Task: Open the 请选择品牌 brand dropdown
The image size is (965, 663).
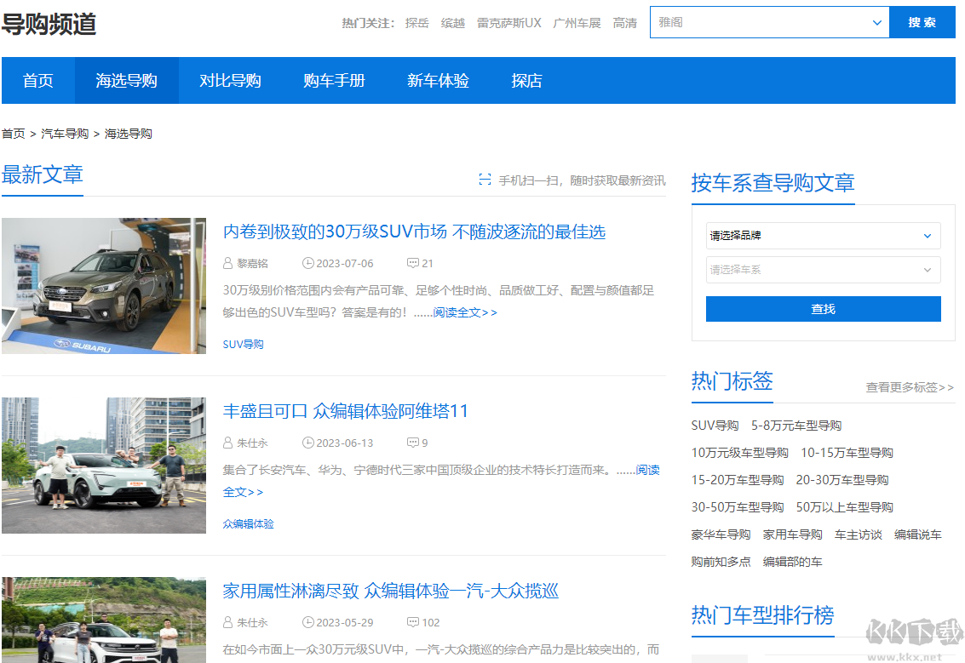Action: tap(823, 236)
